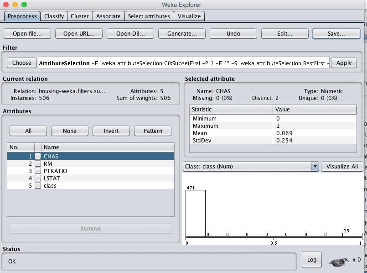Viewport: 367px width, 273px height.
Task: Click the Minimum statistic row
Action: (273, 118)
